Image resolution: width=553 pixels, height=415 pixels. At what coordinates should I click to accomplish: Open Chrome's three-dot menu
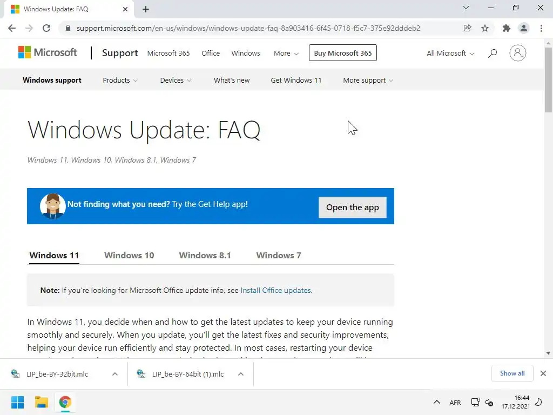(x=541, y=28)
